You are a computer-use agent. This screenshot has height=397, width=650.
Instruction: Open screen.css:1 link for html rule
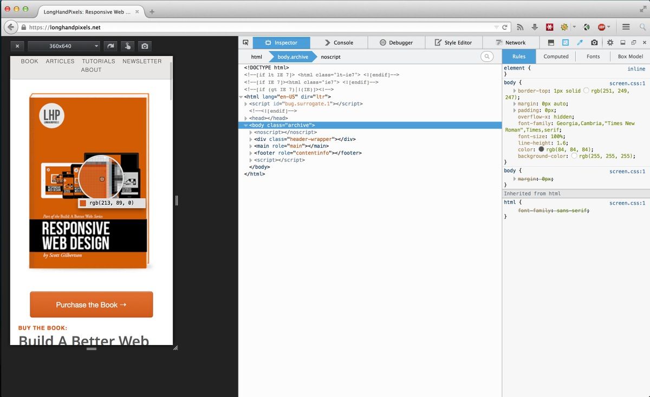coord(627,203)
